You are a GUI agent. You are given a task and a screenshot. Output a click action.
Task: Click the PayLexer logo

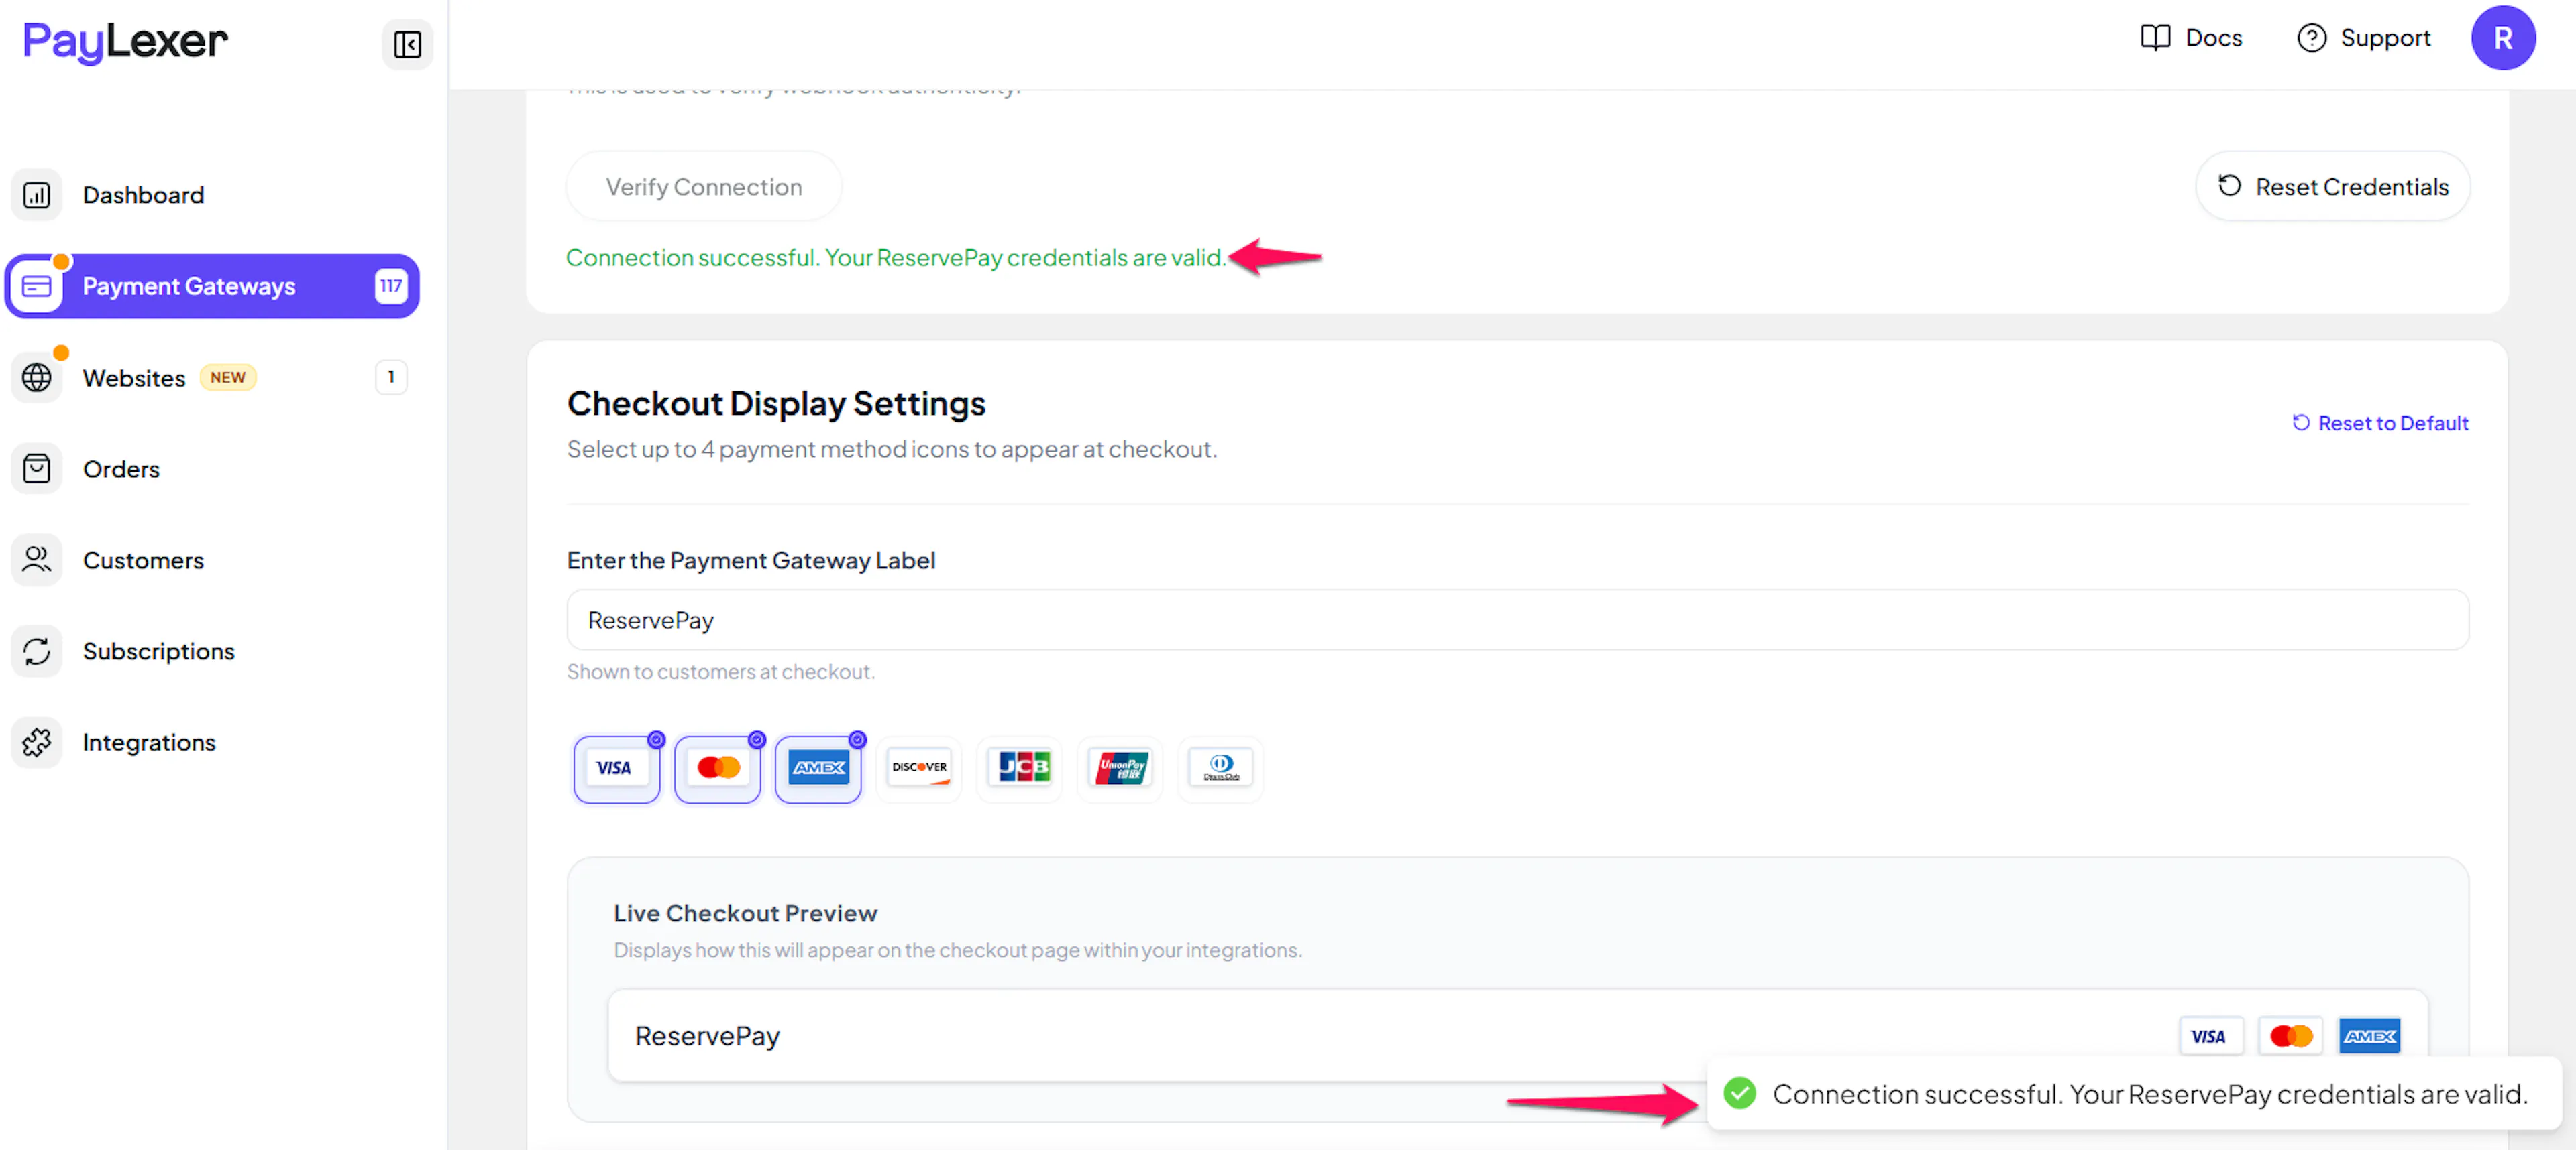125,42
